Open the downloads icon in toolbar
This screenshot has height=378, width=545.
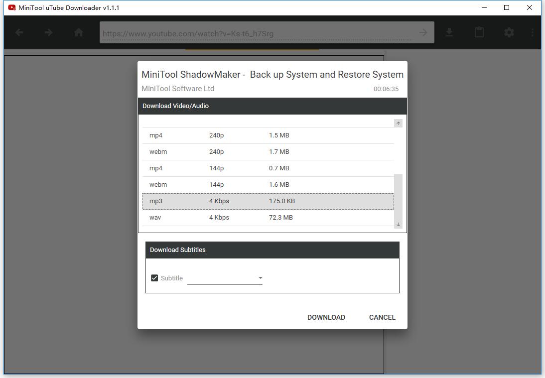point(449,33)
